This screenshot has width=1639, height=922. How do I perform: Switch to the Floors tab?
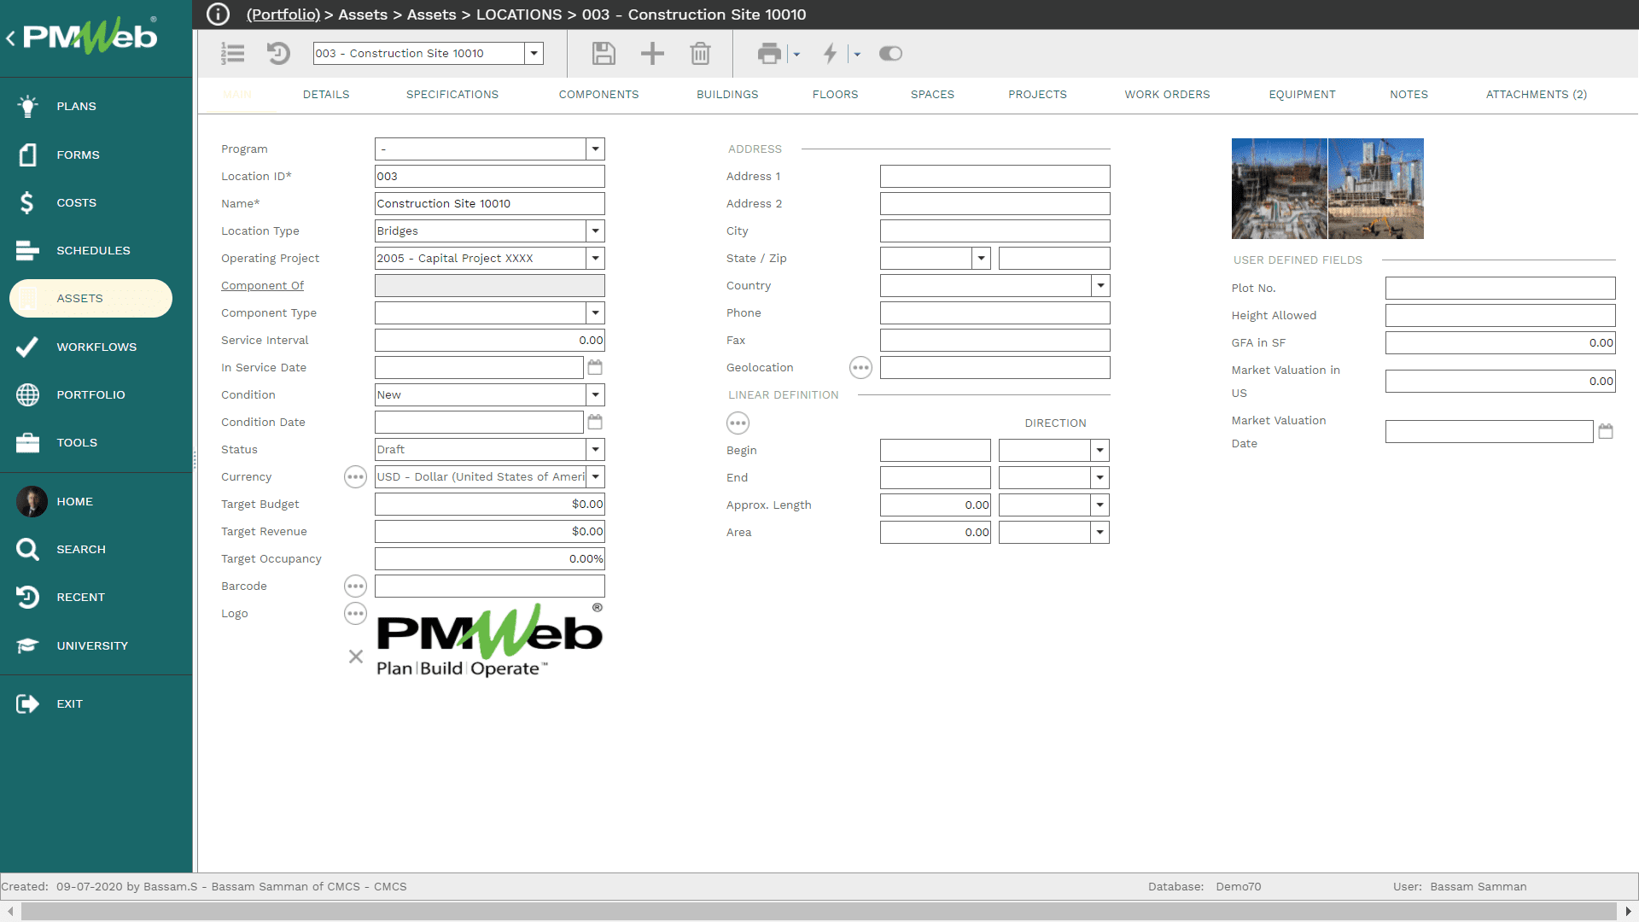[x=836, y=95]
